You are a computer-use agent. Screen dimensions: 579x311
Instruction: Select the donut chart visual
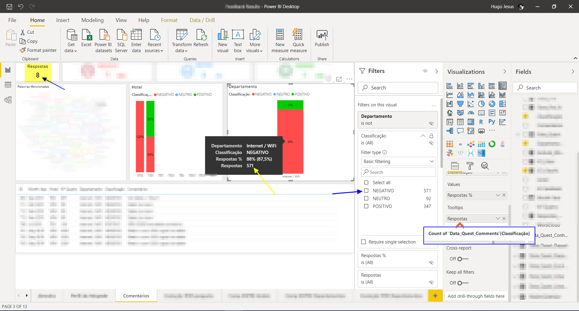click(x=492, y=104)
